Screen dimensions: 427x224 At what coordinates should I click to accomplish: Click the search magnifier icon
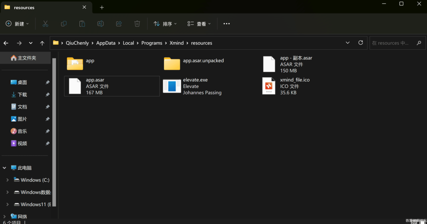419,43
